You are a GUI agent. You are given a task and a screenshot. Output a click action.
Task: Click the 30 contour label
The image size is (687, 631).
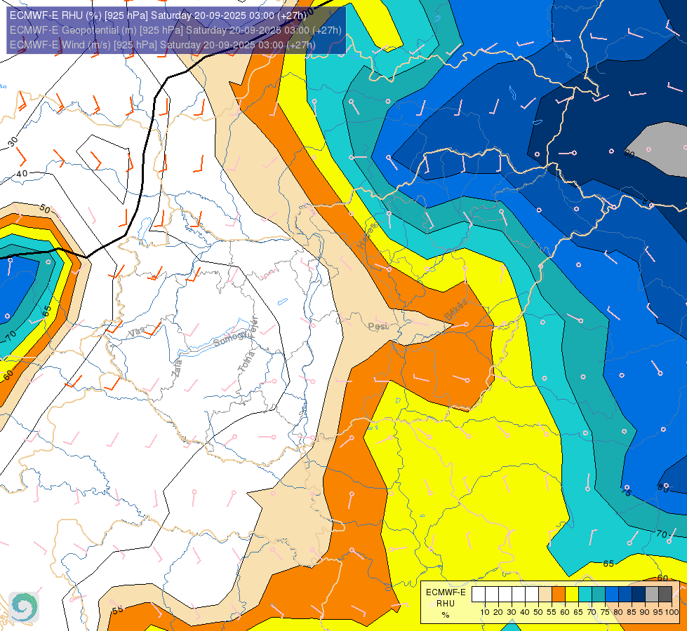[13, 142]
